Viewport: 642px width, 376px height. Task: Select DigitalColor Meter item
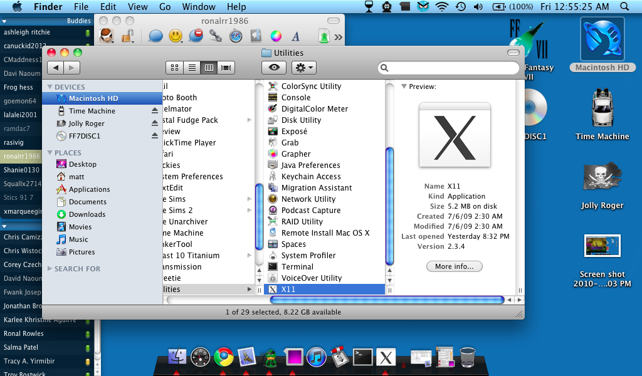pos(314,109)
